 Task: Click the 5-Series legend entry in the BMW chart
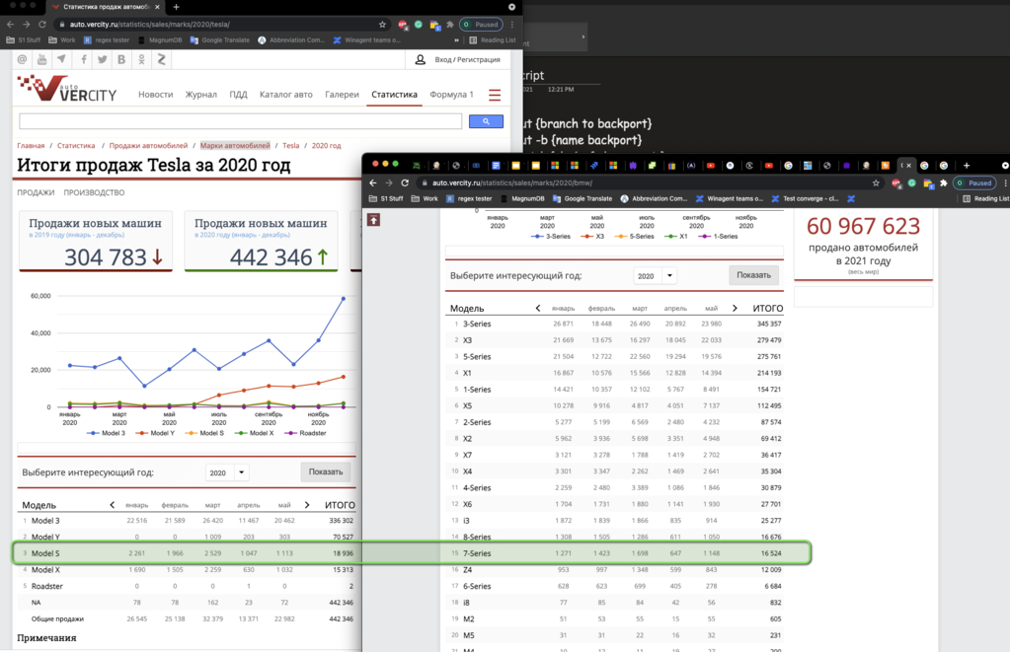(x=635, y=236)
